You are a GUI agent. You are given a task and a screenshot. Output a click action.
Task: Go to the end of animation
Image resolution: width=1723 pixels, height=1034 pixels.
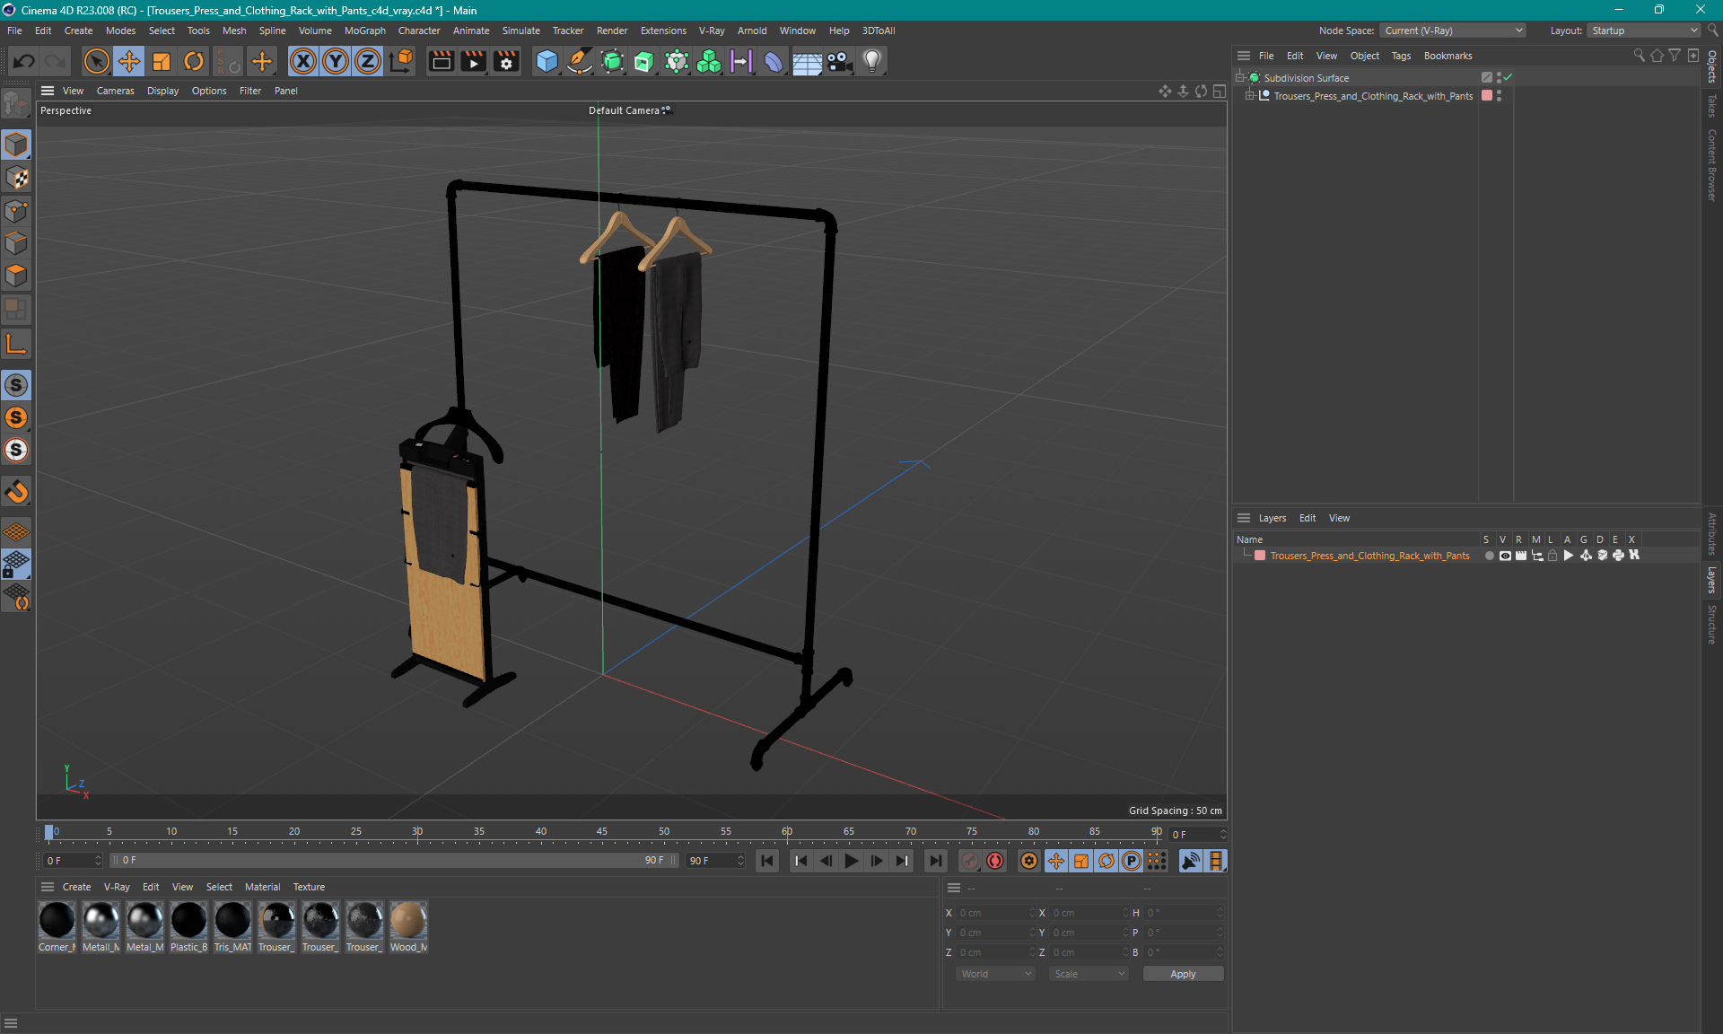click(935, 861)
